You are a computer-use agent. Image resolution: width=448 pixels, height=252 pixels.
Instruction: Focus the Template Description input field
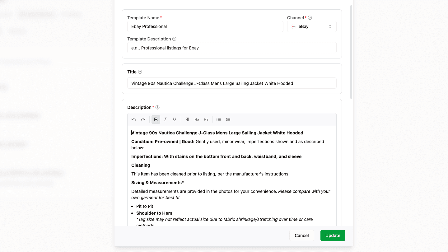point(232,48)
